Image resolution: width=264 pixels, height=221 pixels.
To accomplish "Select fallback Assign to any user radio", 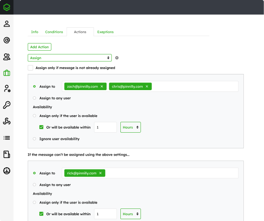I will coord(34,185).
